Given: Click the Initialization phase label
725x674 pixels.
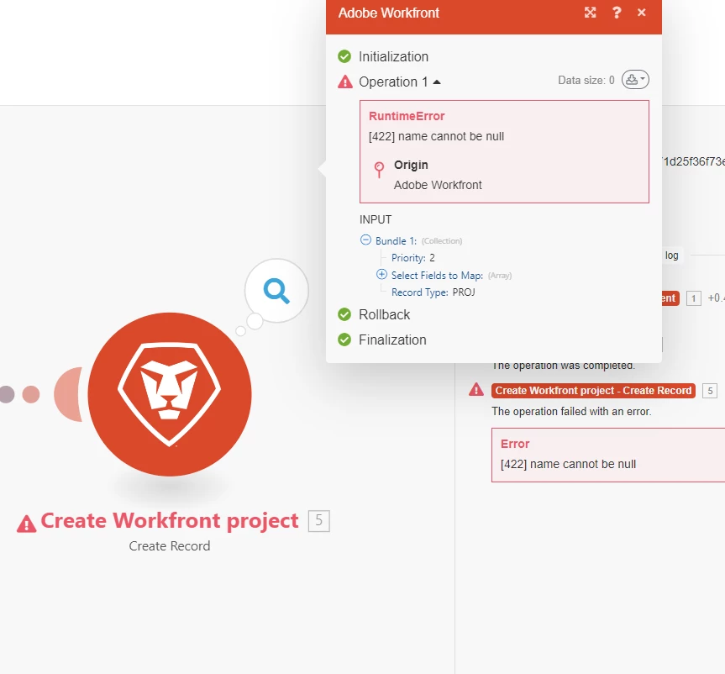Looking at the screenshot, I should (x=393, y=56).
